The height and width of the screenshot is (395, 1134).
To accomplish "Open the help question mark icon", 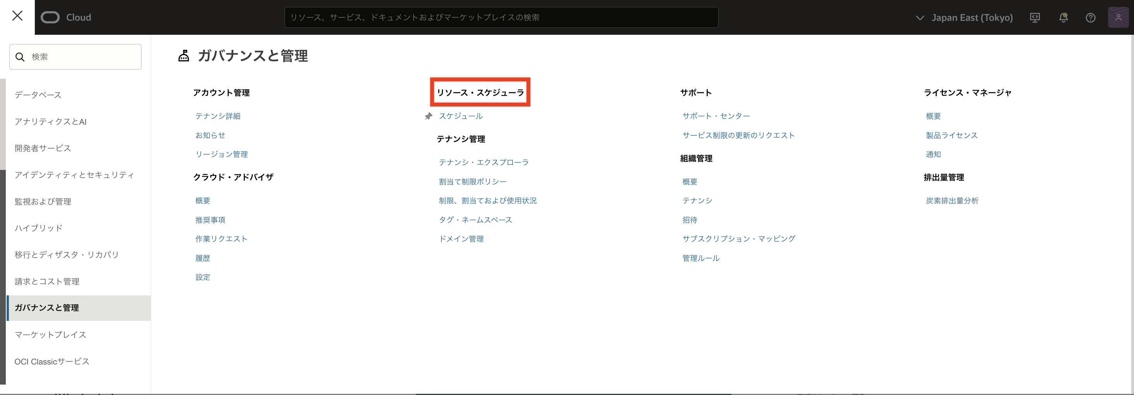I will pyautogui.click(x=1090, y=18).
